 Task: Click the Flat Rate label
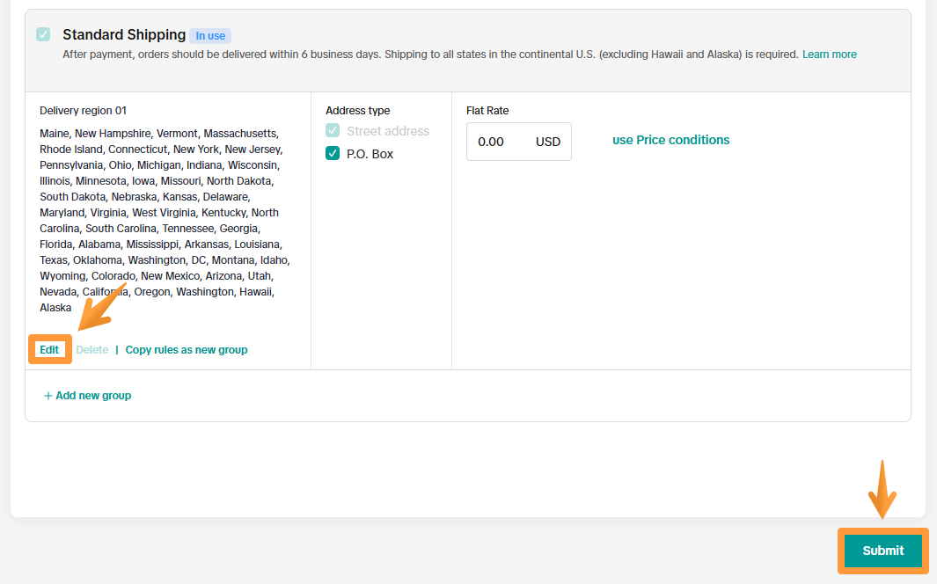(487, 111)
